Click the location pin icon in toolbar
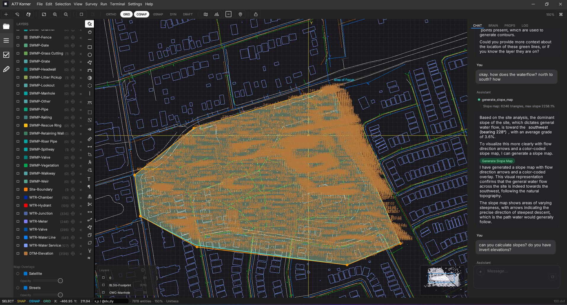The image size is (567, 305). pos(240,14)
